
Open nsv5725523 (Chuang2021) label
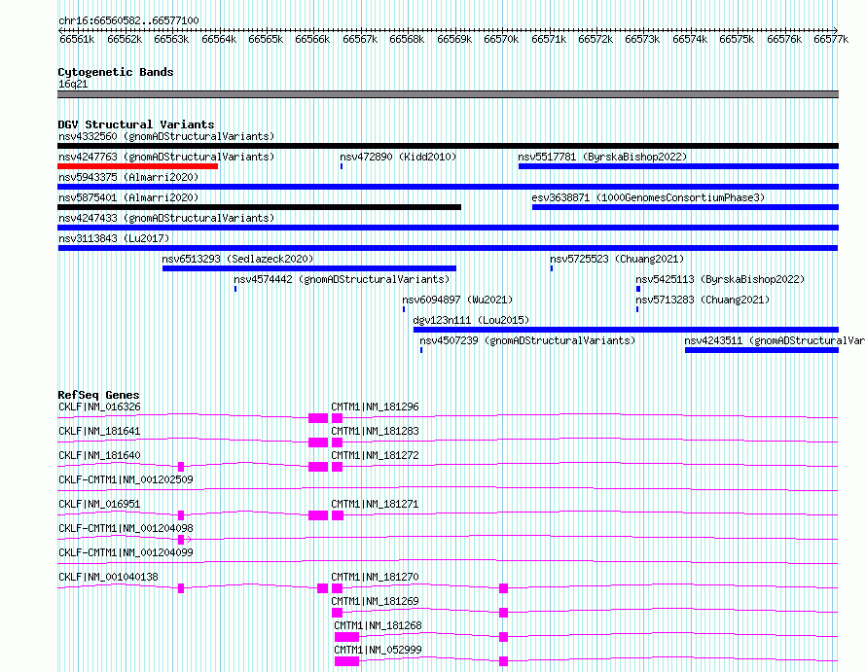[x=617, y=259]
